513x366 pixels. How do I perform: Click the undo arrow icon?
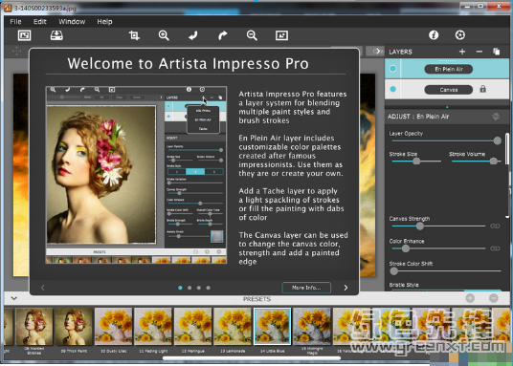tap(193, 35)
